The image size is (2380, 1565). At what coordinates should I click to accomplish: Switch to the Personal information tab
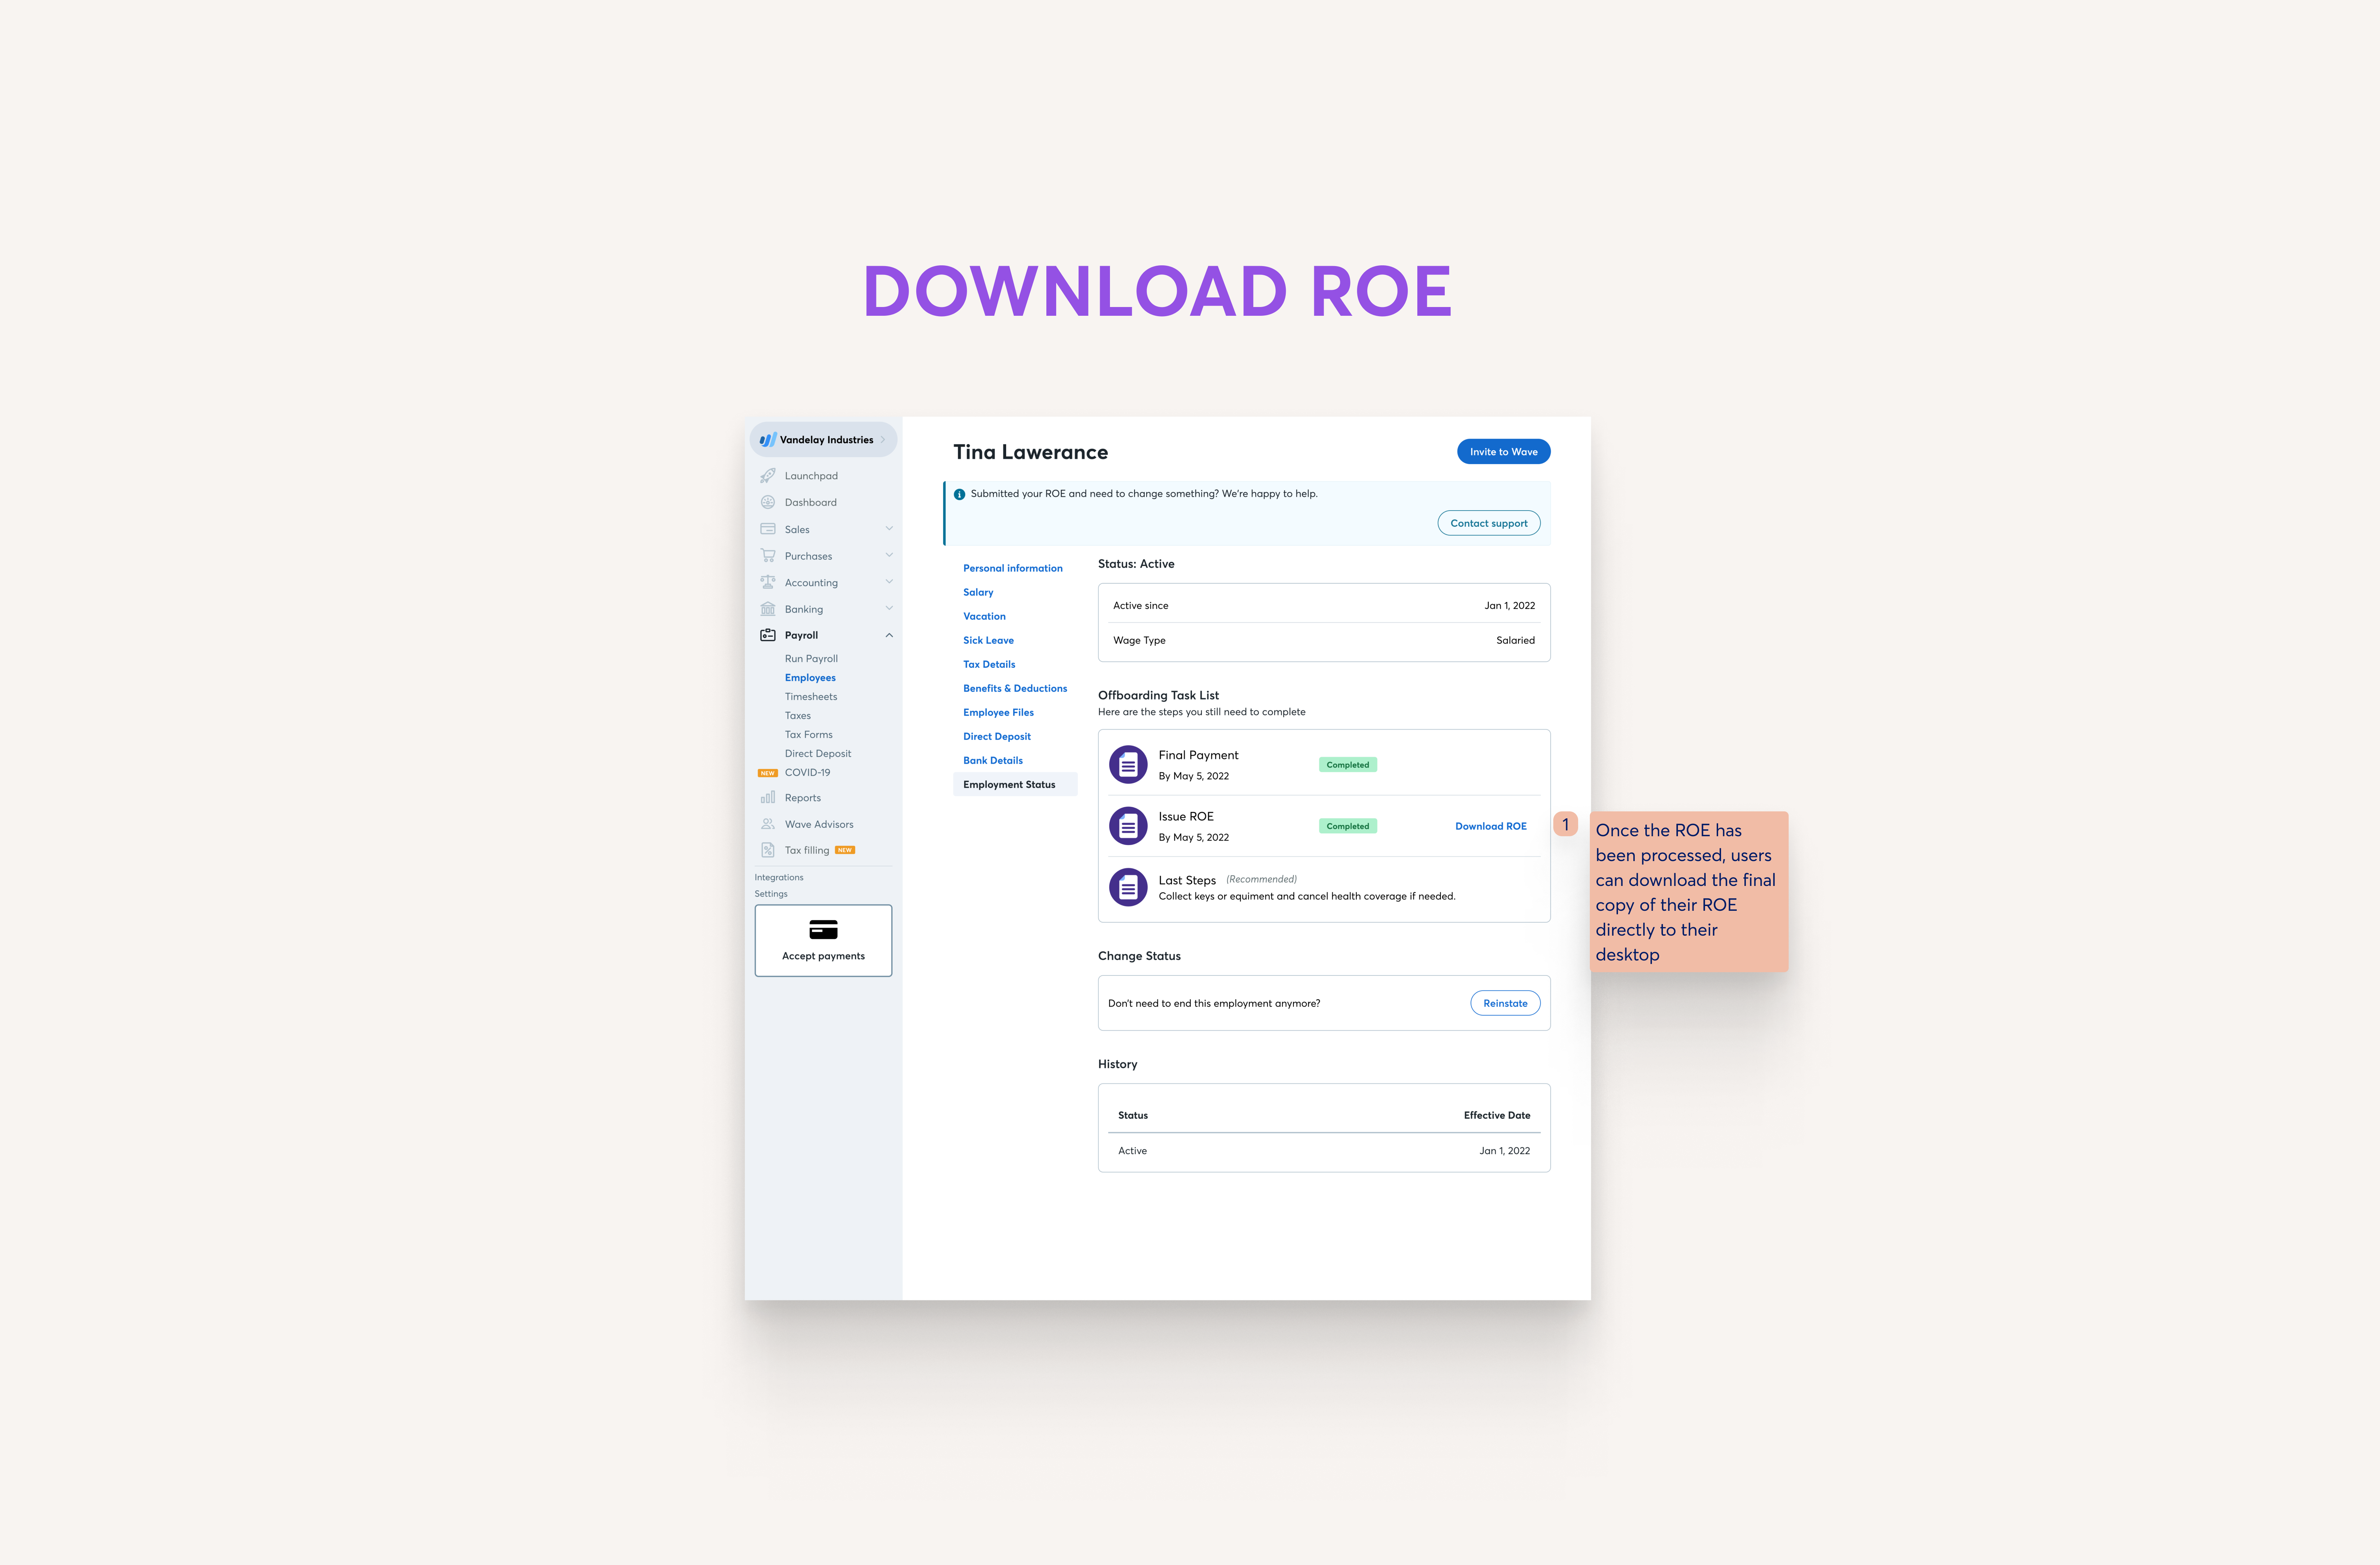(1013, 568)
